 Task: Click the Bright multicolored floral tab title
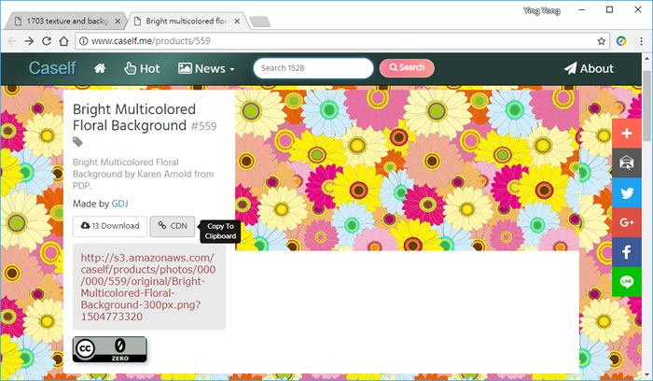[187, 21]
